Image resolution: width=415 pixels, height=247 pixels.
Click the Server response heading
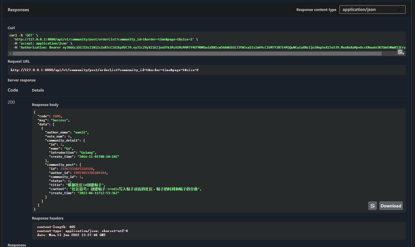[22, 80]
